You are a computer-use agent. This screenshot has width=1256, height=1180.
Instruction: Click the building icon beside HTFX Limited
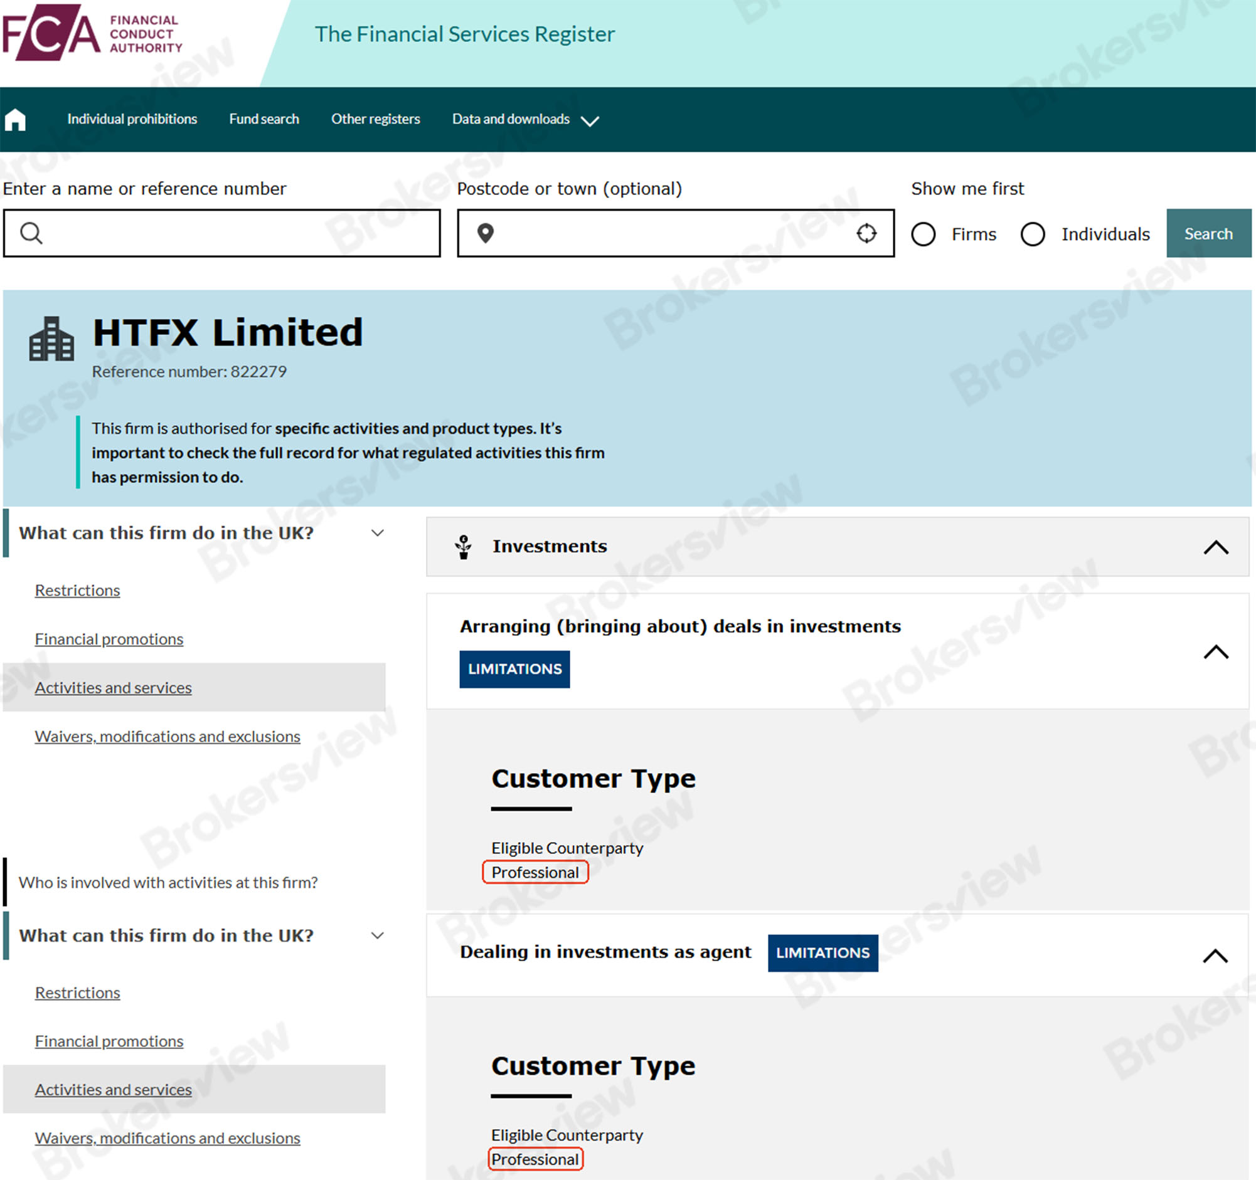(x=51, y=340)
